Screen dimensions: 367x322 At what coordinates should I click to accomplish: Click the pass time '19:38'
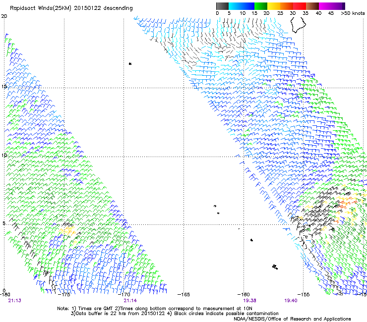click(x=250, y=301)
